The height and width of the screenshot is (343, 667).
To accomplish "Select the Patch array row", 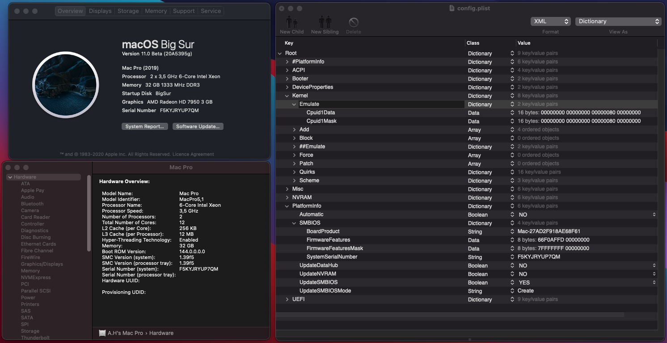I will pyautogui.click(x=467, y=163).
